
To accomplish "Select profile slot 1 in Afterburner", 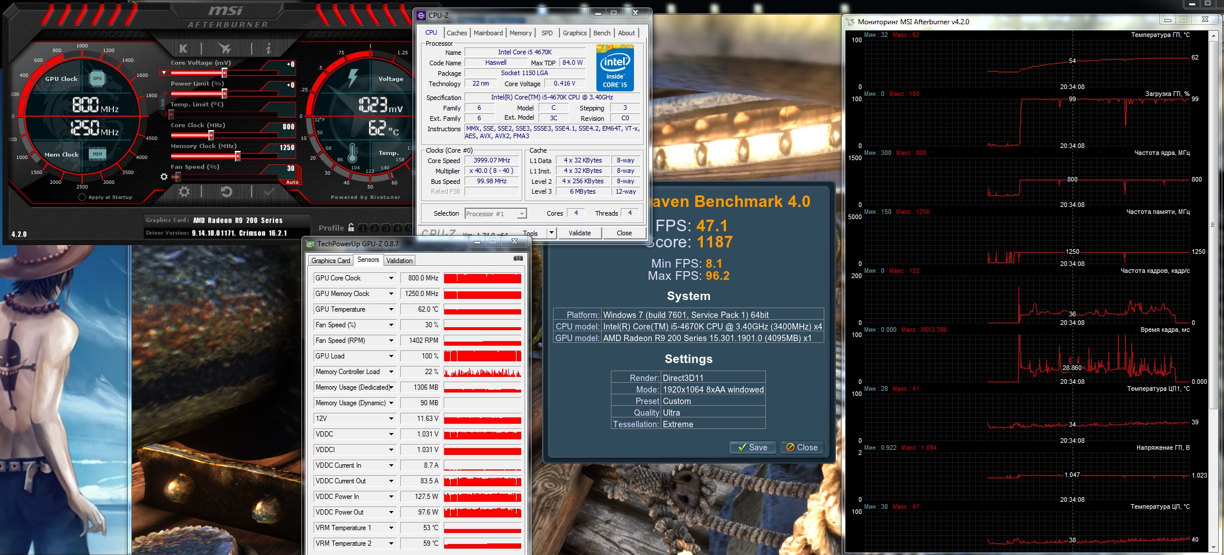I will (363, 228).
